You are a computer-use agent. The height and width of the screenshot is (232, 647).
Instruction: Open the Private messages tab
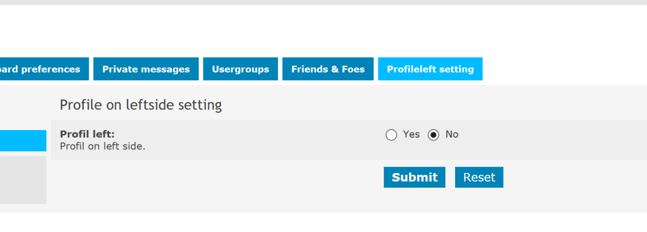(x=146, y=69)
